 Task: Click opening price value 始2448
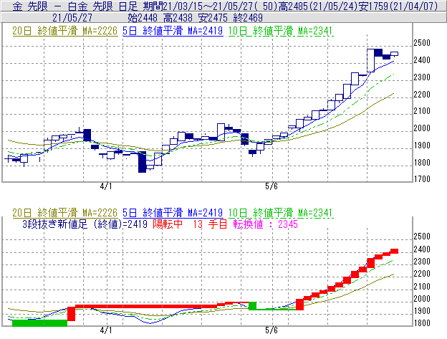143,18
